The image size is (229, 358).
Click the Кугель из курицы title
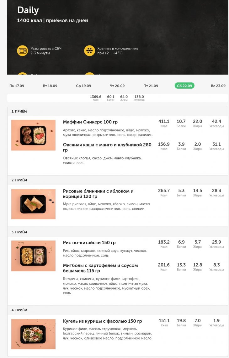point(102,321)
